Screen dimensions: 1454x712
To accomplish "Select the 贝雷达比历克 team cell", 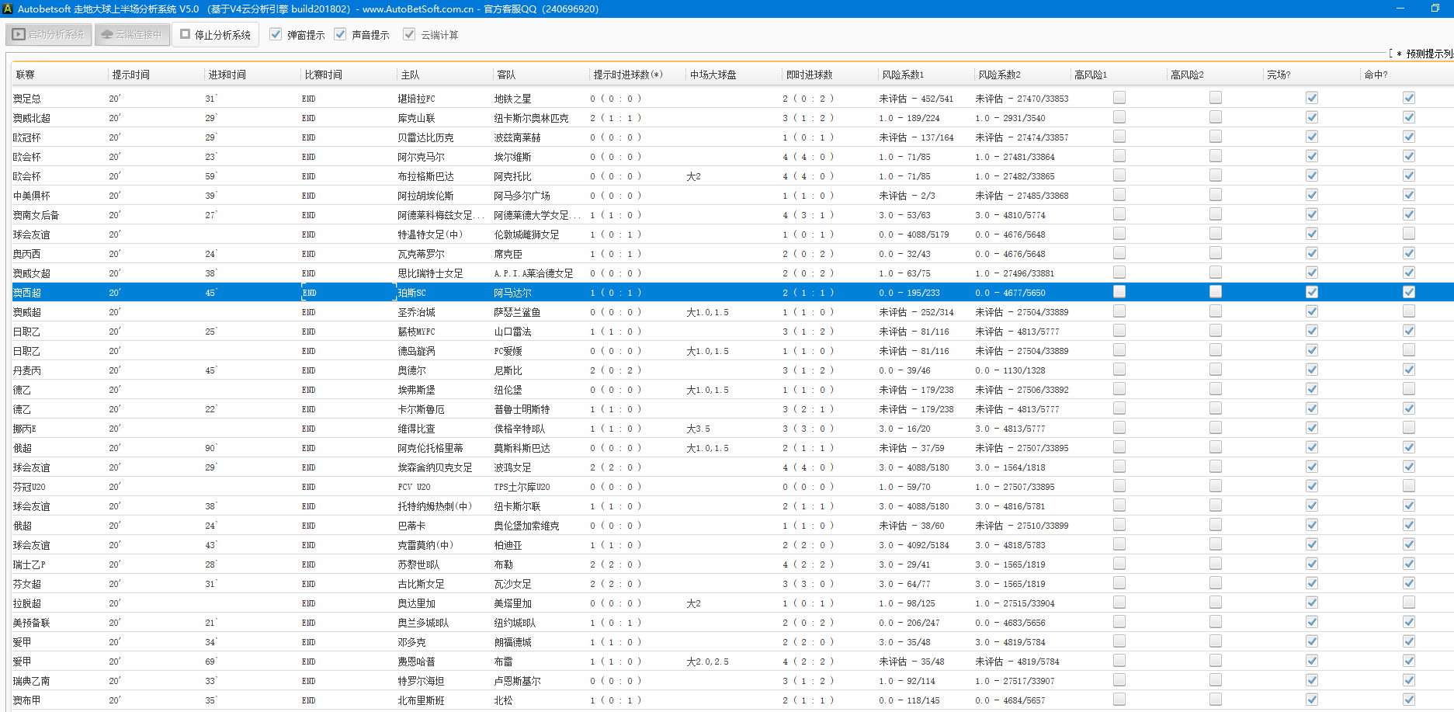I will coord(425,137).
